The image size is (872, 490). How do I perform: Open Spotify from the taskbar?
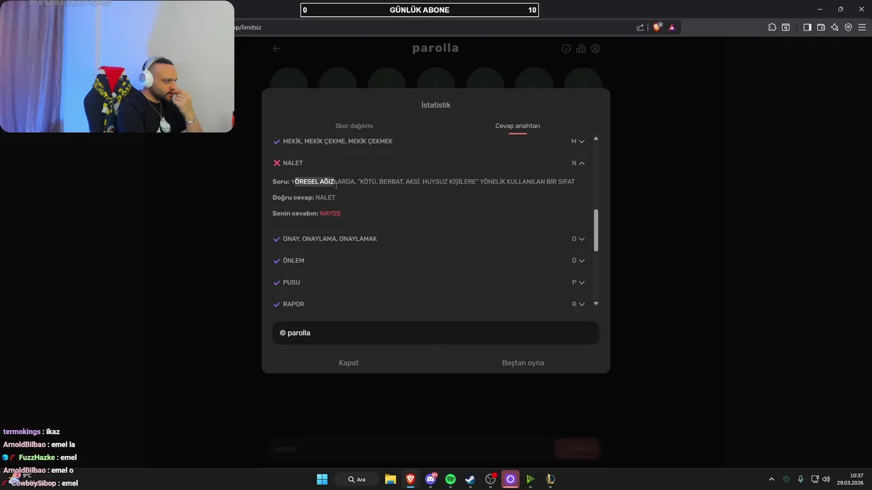pos(450,479)
